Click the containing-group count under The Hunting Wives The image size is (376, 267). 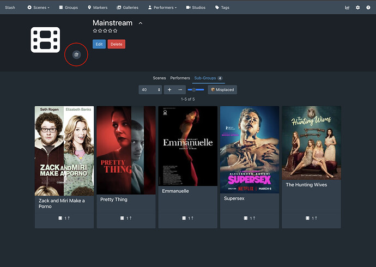pyautogui.click(x=311, y=218)
